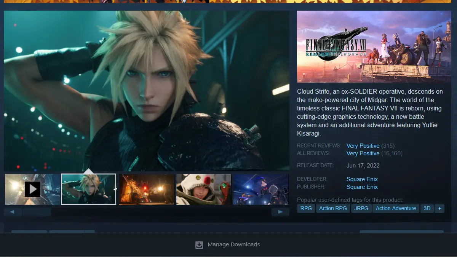Select the 3D tag
Screen dimensions: 457x257
427,208
